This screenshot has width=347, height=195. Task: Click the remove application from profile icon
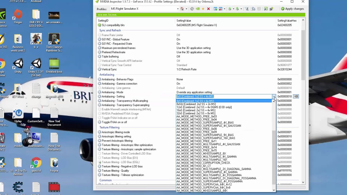(221, 9)
